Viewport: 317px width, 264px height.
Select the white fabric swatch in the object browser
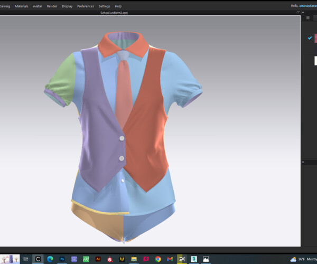click(315, 61)
